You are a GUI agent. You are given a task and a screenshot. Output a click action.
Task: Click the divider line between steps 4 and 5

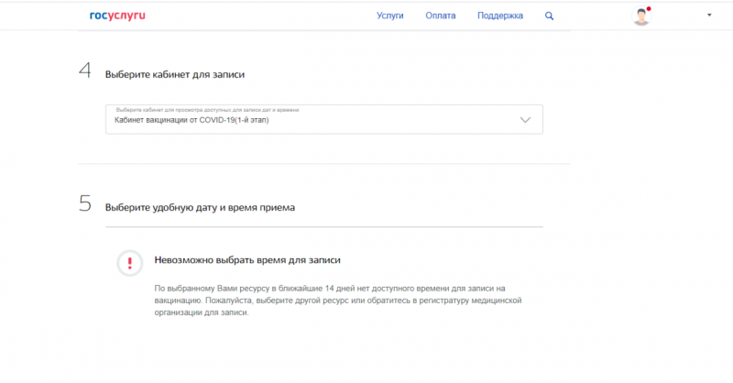coord(323,164)
